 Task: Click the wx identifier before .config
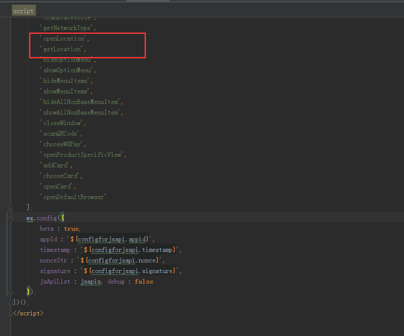point(30,218)
